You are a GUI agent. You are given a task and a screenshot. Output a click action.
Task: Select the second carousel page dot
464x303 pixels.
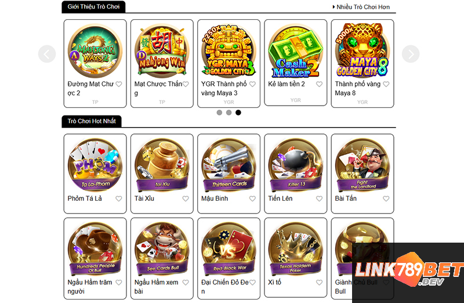tap(229, 113)
